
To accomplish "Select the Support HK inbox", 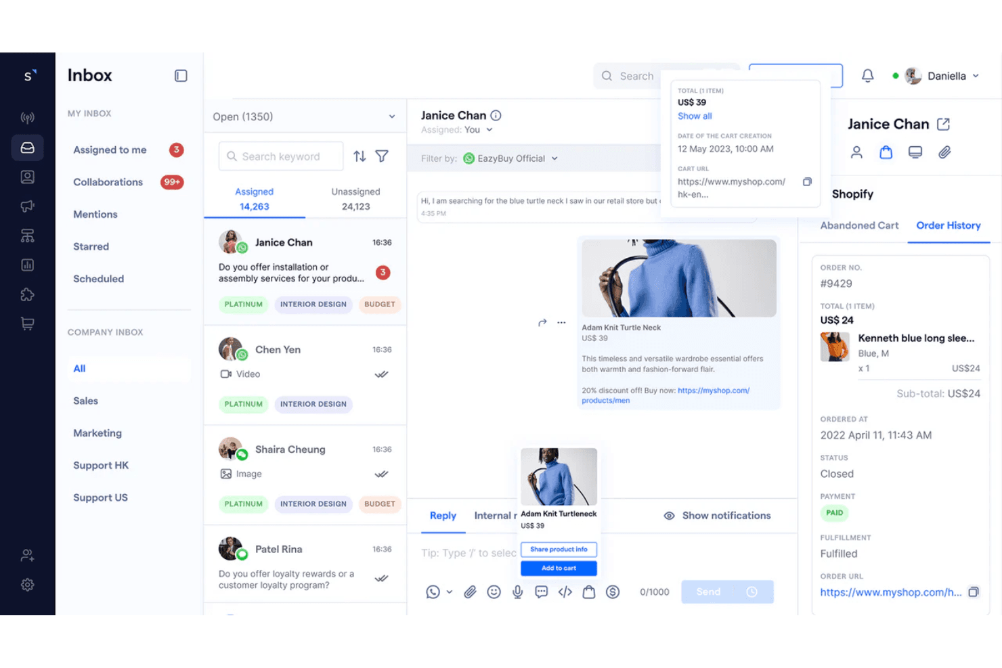I will coord(101,466).
